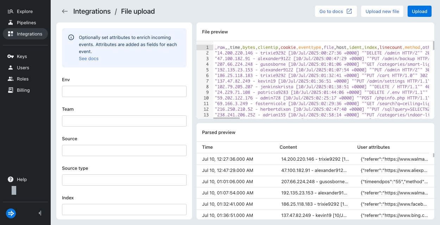Focus the Source input field
This screenshot has width=440, height=225.
click(x=124, y=150)
